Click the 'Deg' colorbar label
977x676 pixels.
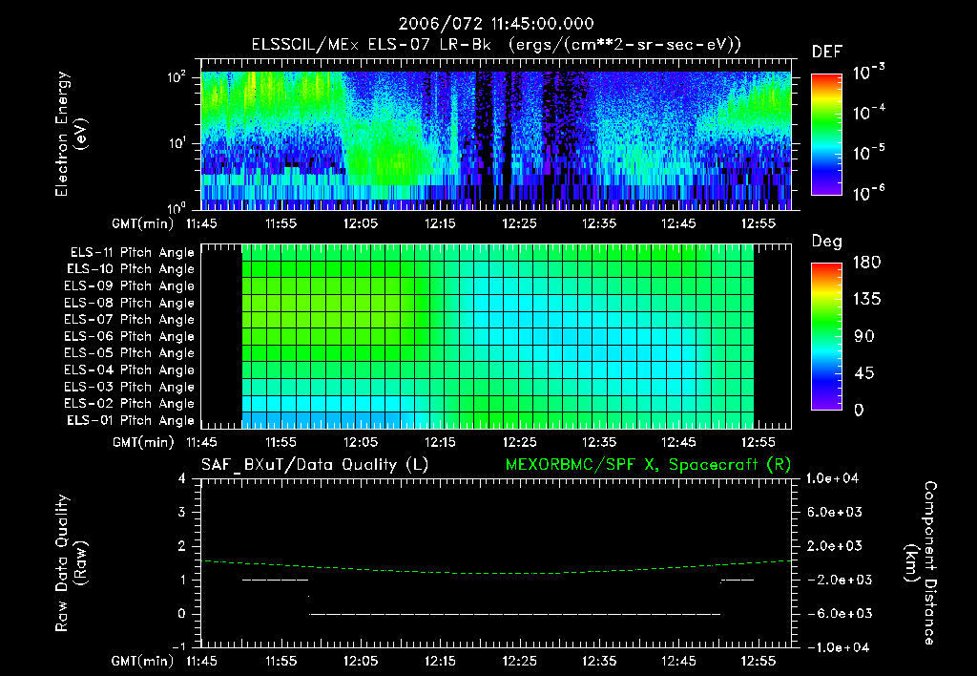tap(827, 242)
